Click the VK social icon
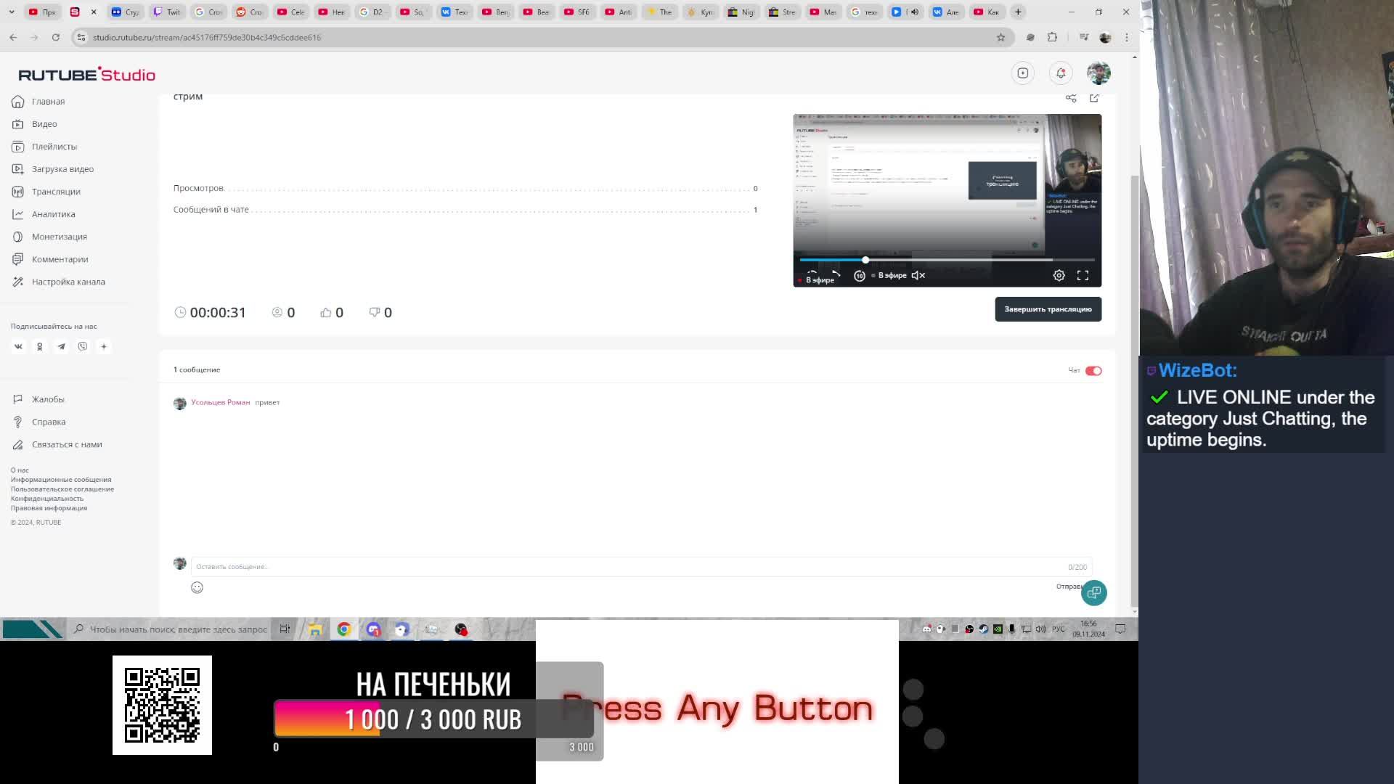The image size is (1394, 784). [19, 346]
